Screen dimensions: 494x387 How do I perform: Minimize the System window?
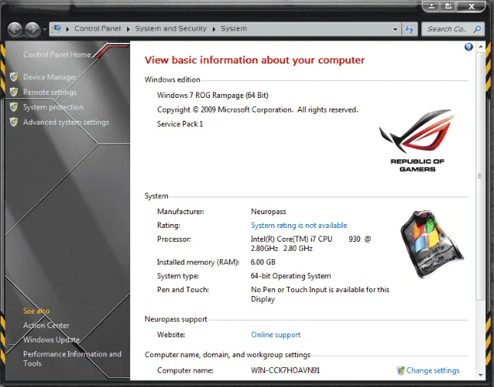(431, 6)
